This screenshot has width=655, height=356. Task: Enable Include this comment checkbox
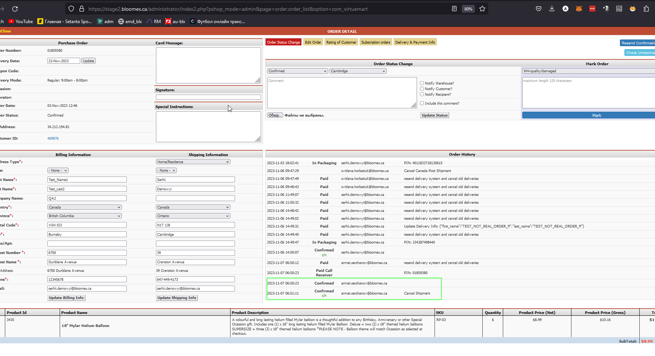point(422,103)
